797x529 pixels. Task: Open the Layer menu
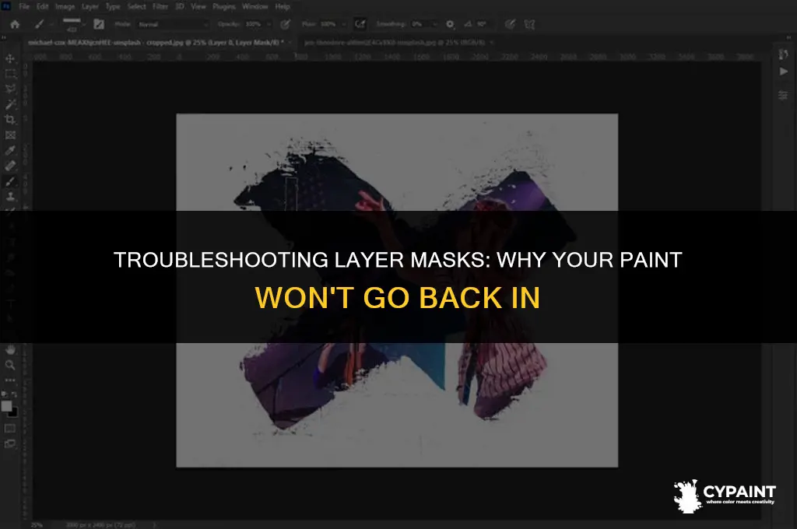coord(90,6)
